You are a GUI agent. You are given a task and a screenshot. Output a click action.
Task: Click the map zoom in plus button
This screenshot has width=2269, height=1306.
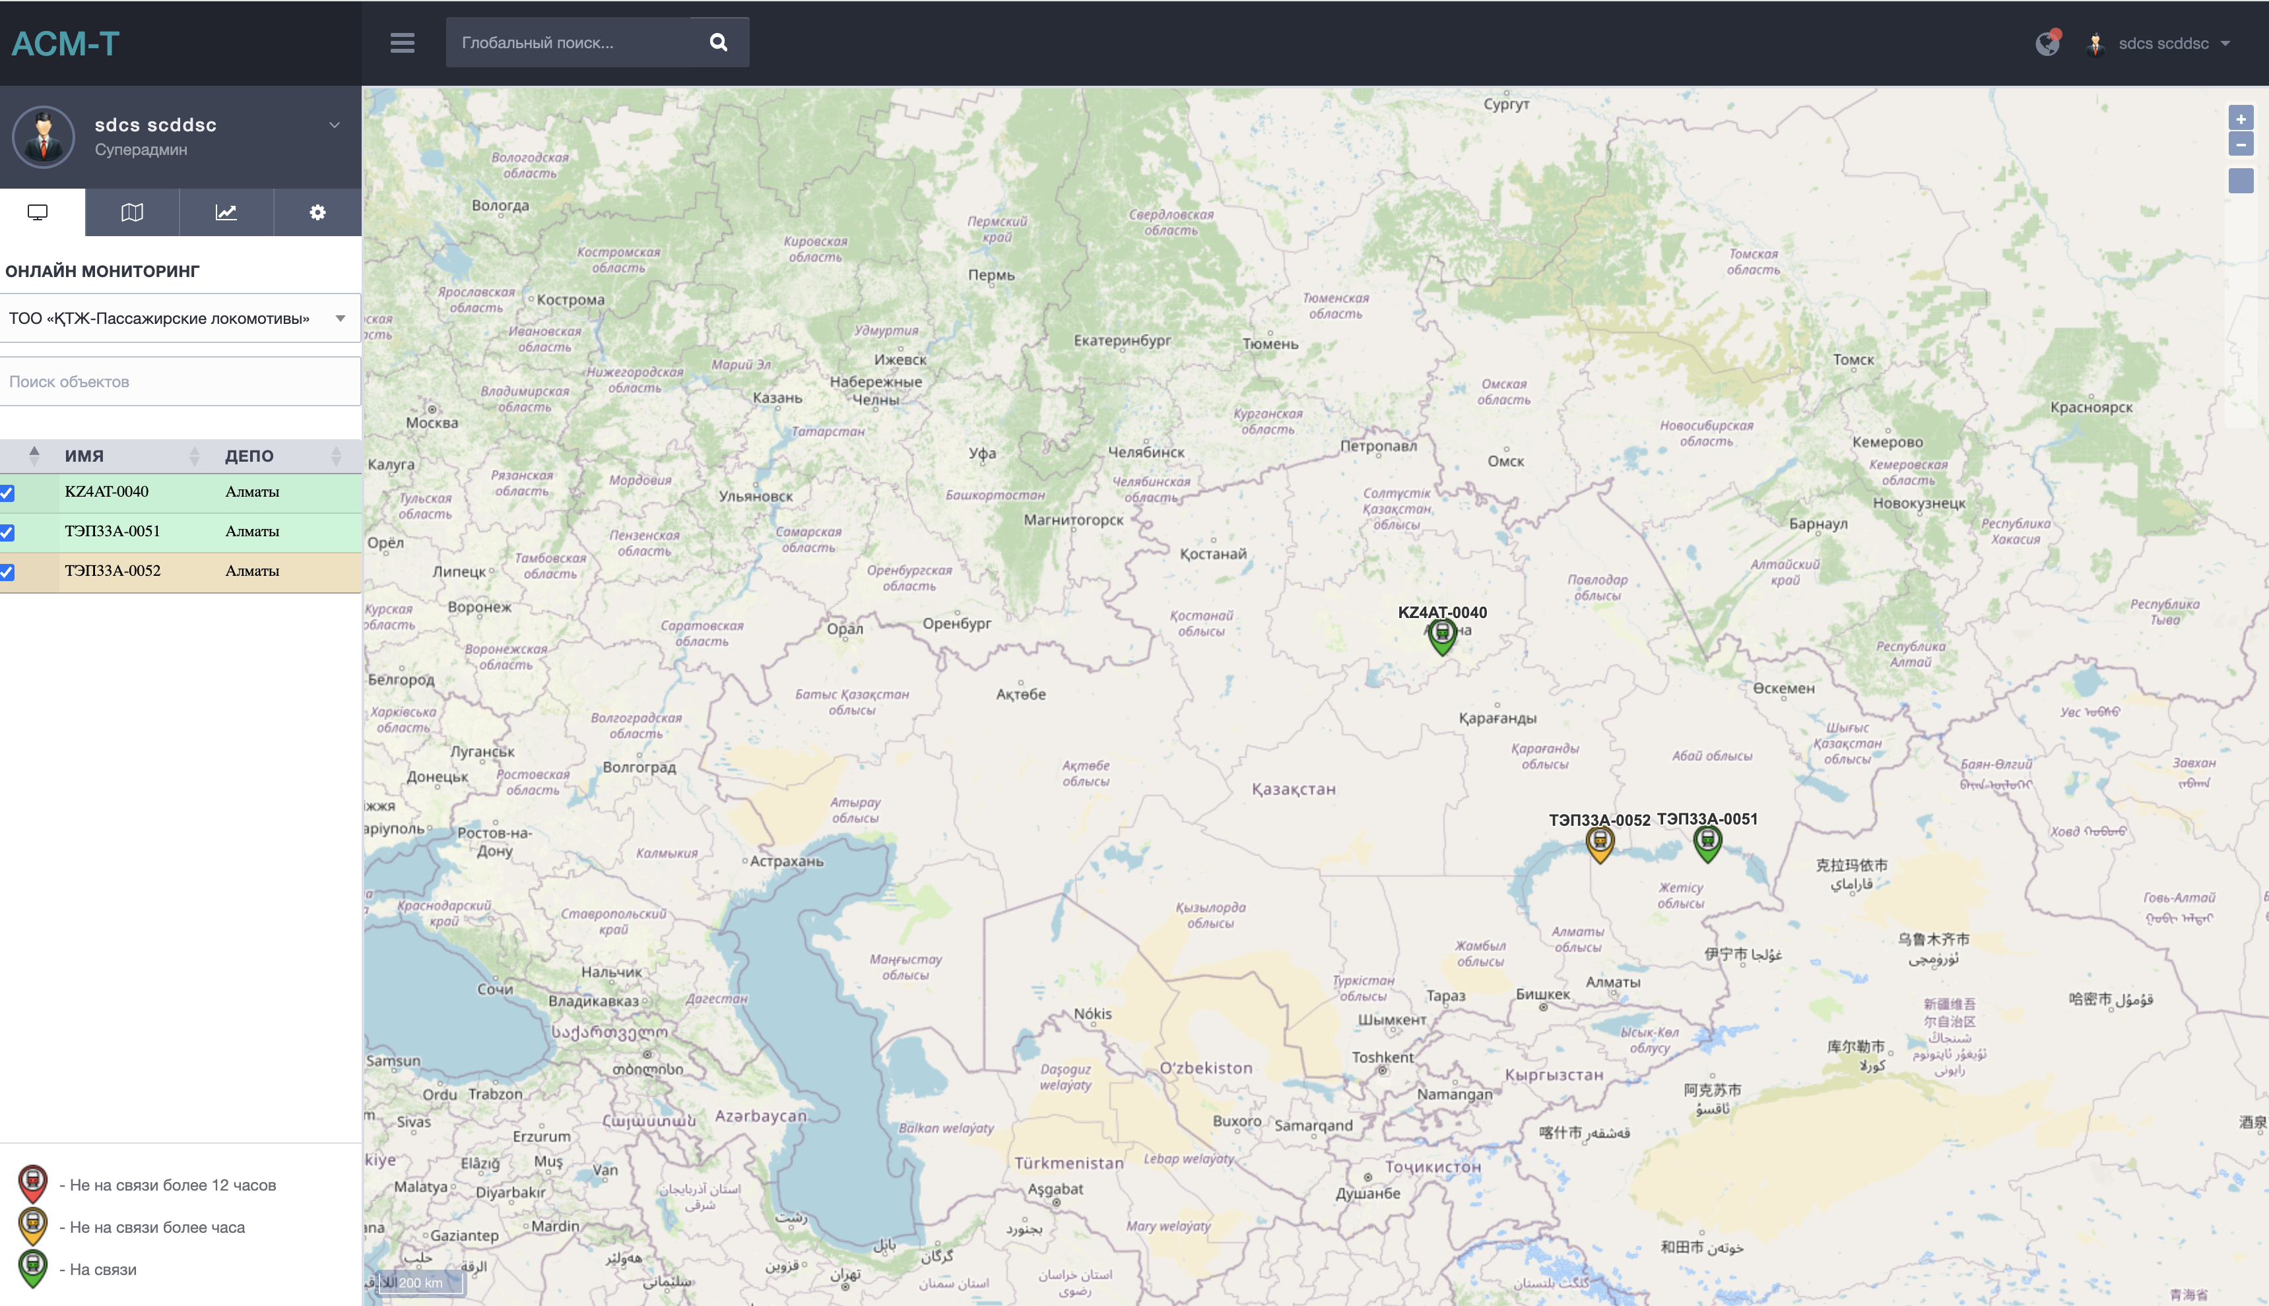coord(2240,119)
